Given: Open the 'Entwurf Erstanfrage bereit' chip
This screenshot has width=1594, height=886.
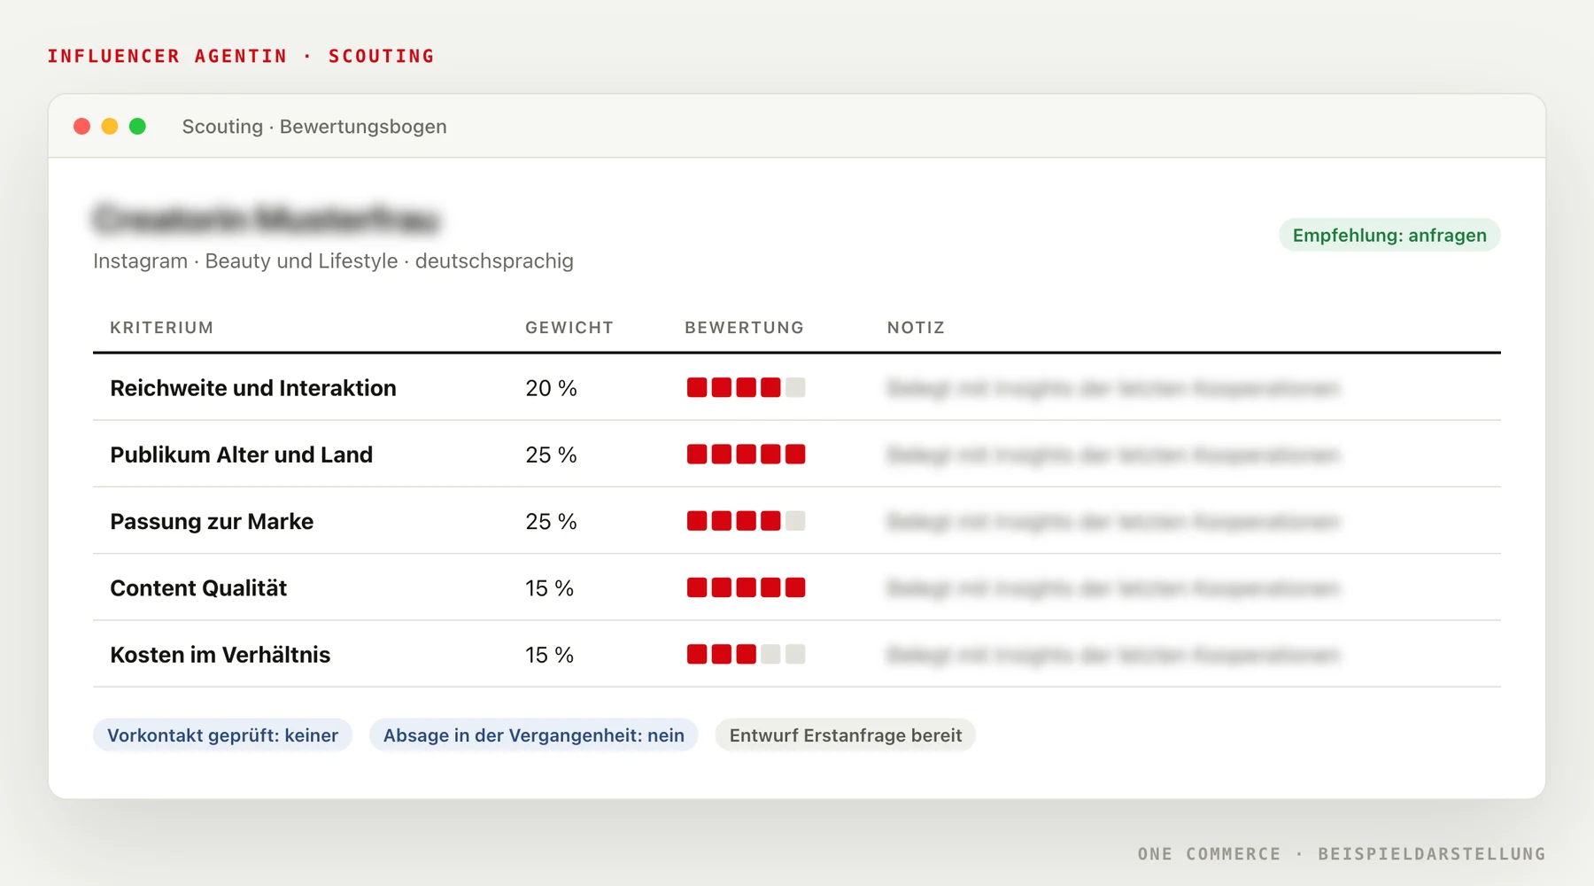Looking at the screenshot, I should click(846, 735).
